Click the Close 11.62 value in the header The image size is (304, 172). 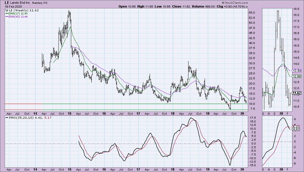click(x=181, y=6)
